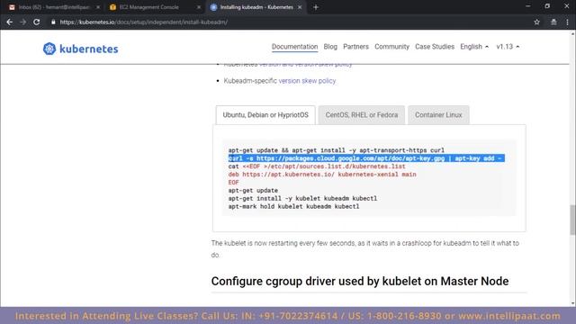This screenshot has height=324, width=576.
Task: Click the padlock site info icon
Action: click(x=53, y=22)
